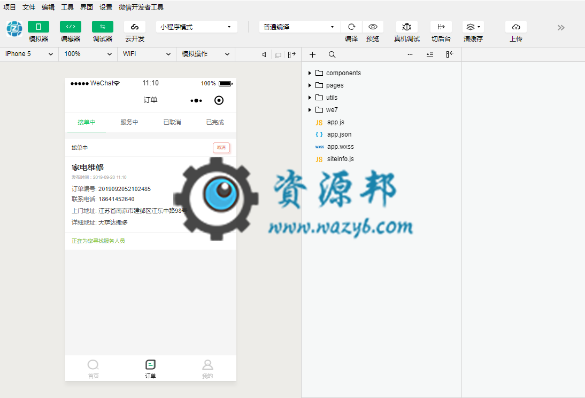Click order number 2019092052102485
The width and height of the screenshot is (585, 398).
click(x=125, y=189)
